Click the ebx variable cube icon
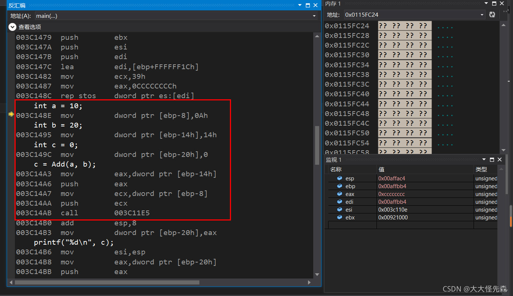 click(339, 218)
